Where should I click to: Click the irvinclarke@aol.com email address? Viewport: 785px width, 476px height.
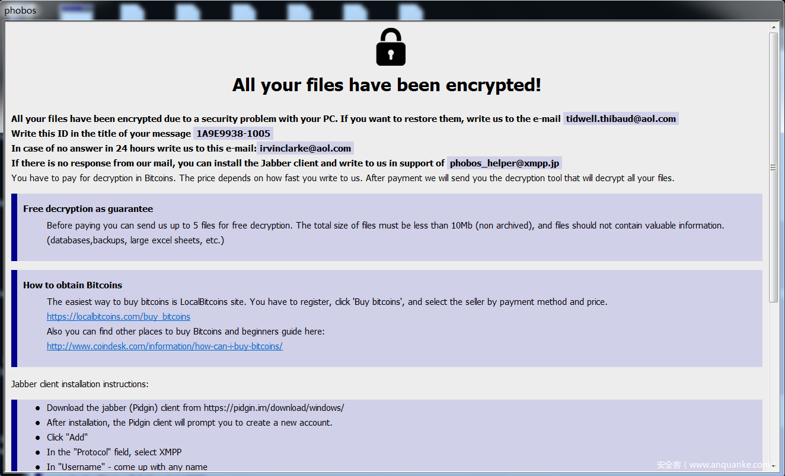[305, 149]
